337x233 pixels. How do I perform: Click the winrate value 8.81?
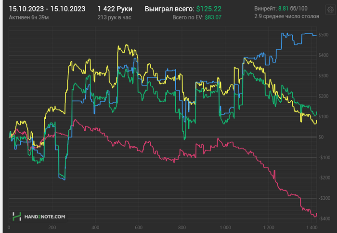[283, 8]
